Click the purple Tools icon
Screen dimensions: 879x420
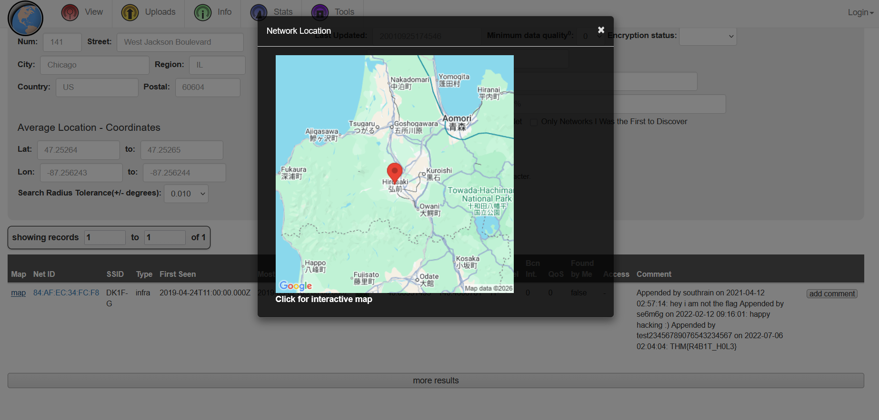point(320,12)
